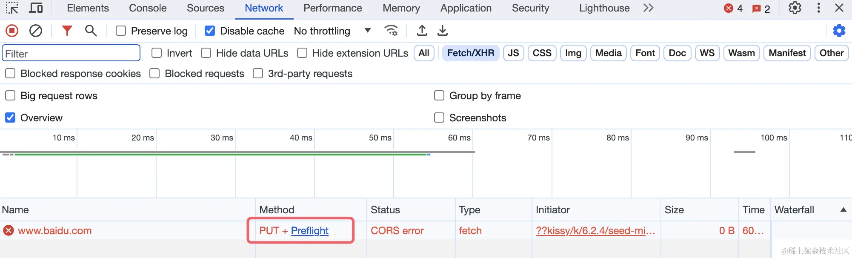The height and width of the screenshot is (258, 852).
Task: Click the Preflight link
Action: click(309, 231)
